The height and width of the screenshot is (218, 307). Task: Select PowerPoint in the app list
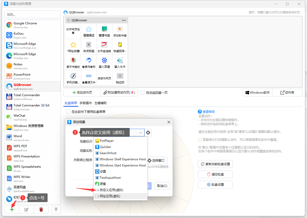[33, 76]
